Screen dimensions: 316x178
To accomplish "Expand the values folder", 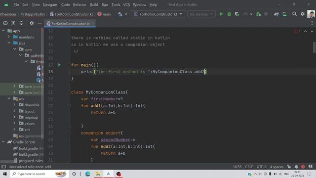I will click(x=14, y=123).
